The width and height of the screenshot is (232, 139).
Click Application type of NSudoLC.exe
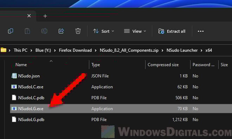102,87
